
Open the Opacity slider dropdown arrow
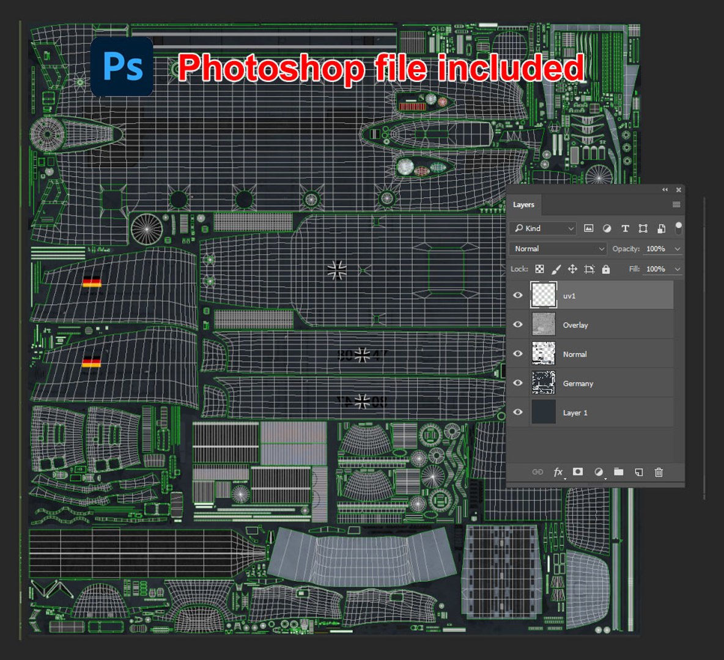pyautogui.click(x=677, y=249)
